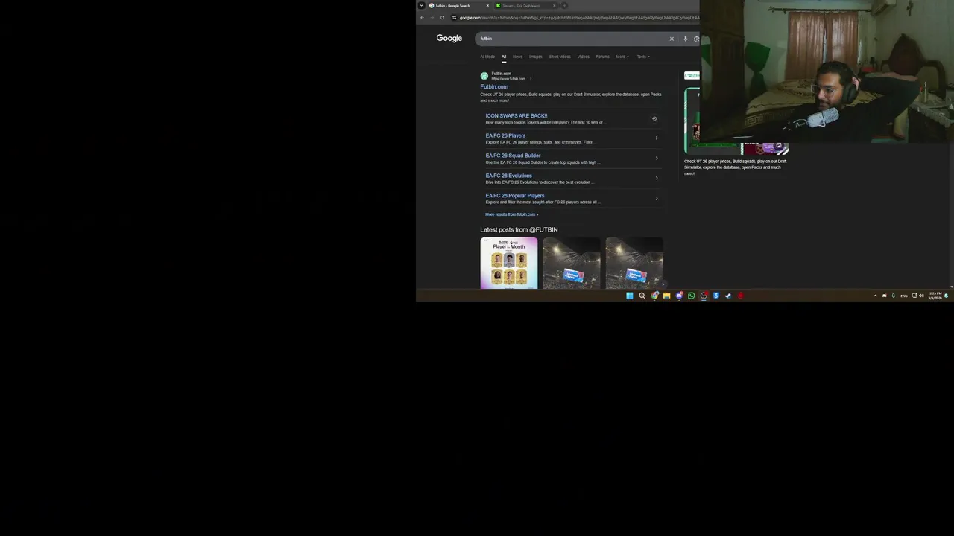Open EA FC 26 Squad Builder sitelink
This screenshot has height=536, width=954.
click(513, 156)
